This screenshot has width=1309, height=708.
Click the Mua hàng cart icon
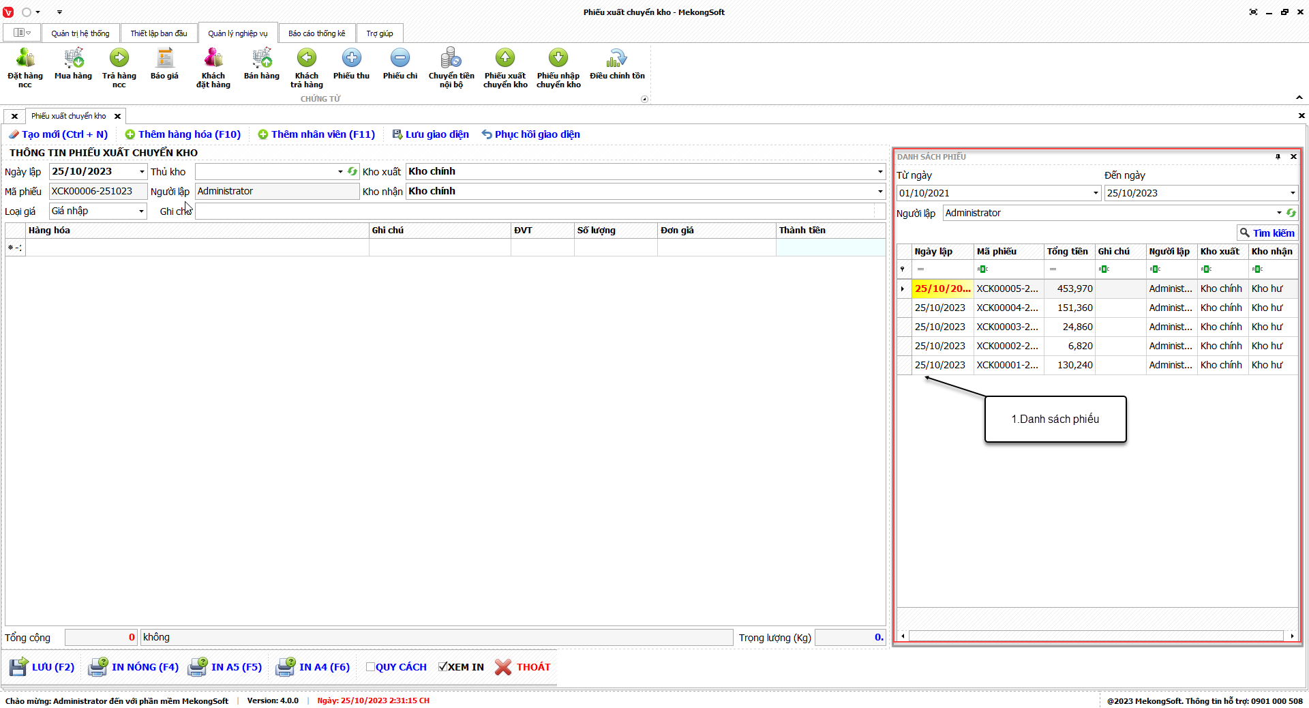[x=73, y=59]
